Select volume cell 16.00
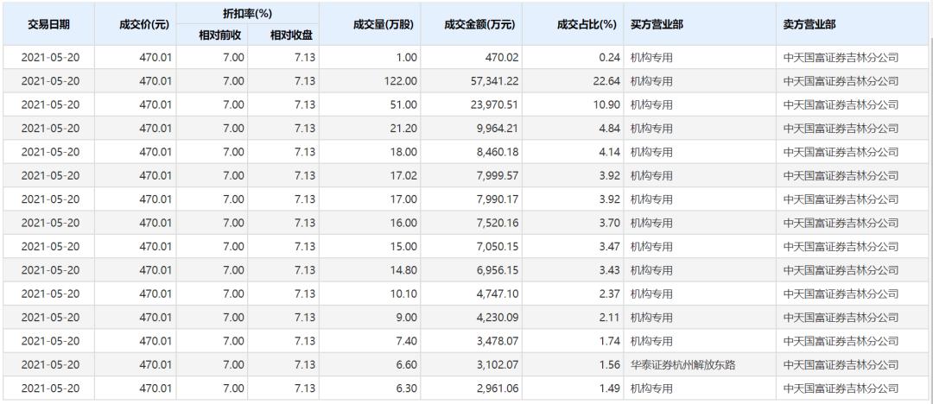The height and width of the screenshot is (404, 933). [x=404, y=223]
